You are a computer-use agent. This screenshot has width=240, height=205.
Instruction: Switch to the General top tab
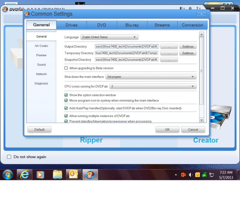coord(41,25)
